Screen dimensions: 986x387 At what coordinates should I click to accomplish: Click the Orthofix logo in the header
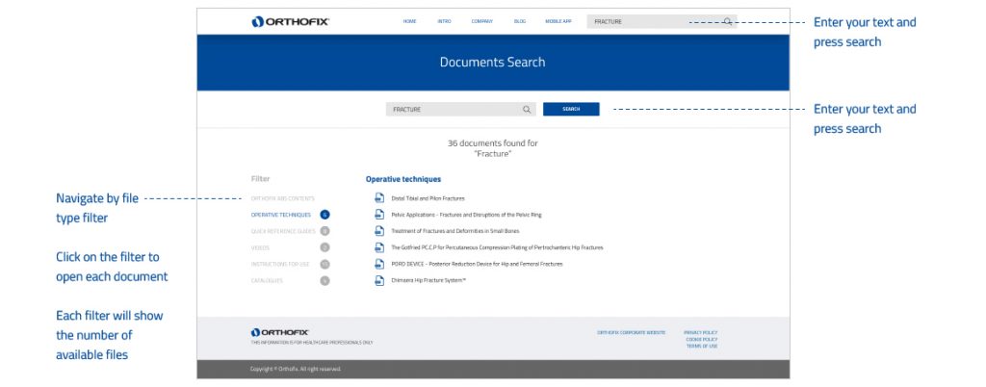[290, 21]
